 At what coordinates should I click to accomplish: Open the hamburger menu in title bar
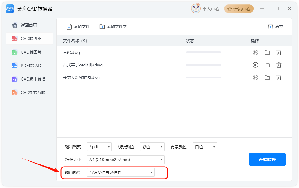click(x=262, y=9)
